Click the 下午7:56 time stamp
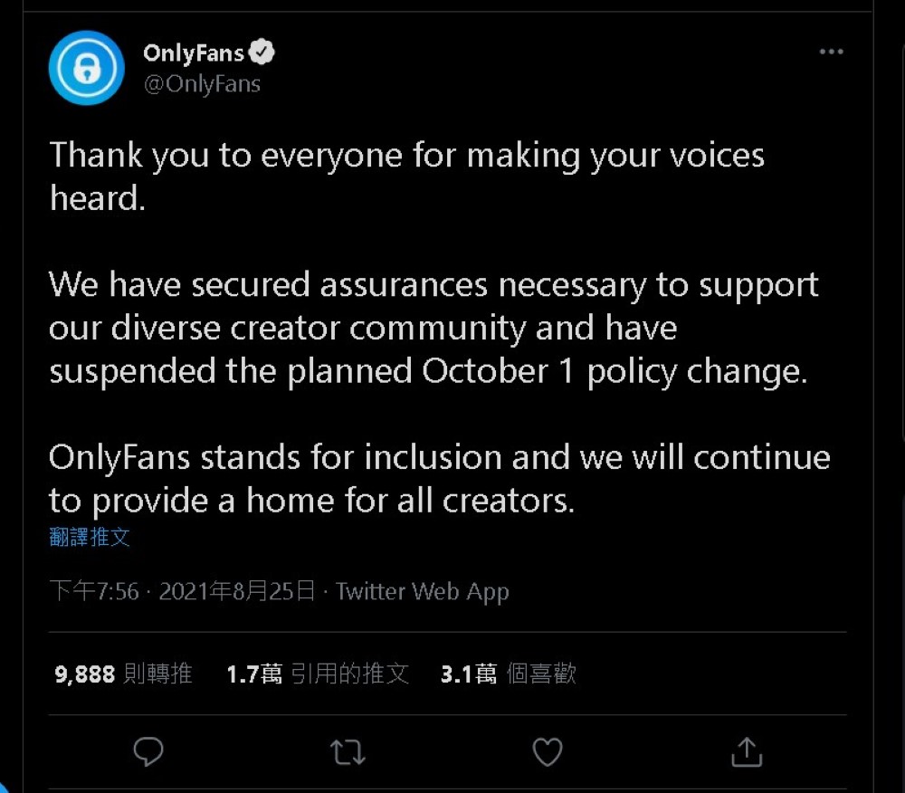This screenshot has width=905, height=793. pos(95,592)
